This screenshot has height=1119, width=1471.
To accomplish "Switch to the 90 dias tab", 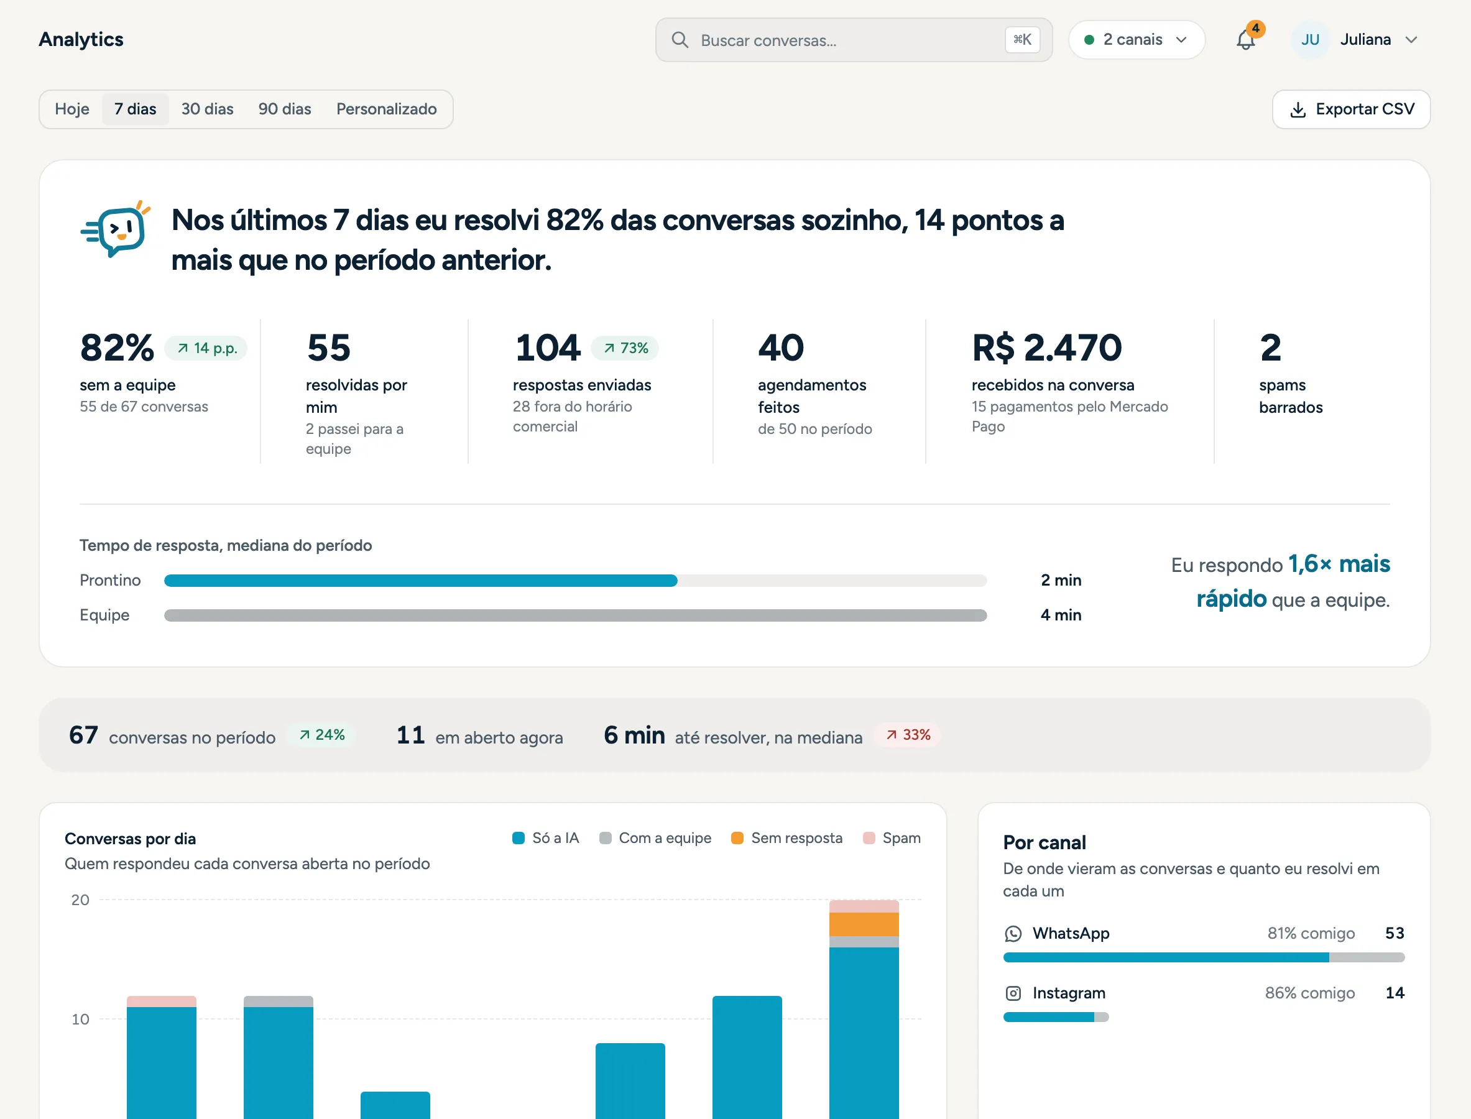I will pos(285,109).
